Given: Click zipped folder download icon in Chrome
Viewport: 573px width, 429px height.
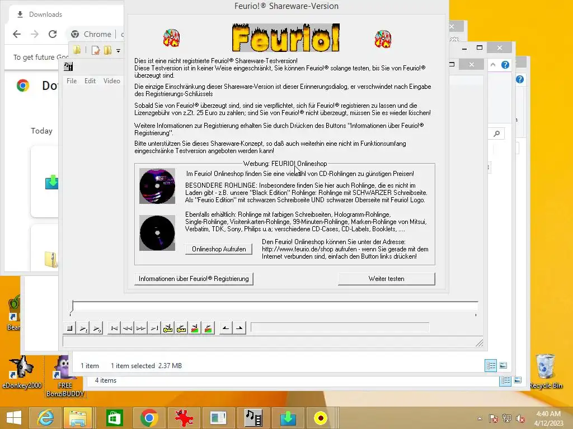Looking at the screenshot, I should click(51, 259).
